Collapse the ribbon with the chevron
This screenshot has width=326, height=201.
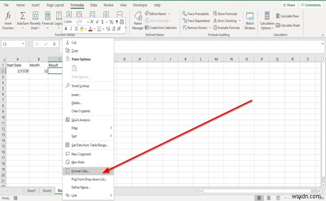pyautogui.click(x=322, y=35)
